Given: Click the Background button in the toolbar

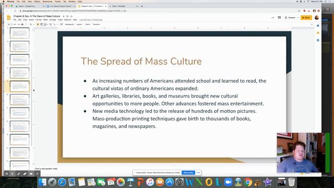Looking at the screenshot, I should (69, 25).
